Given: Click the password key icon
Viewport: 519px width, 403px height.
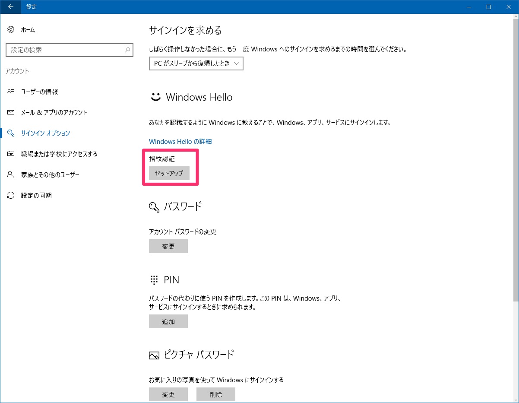Looking at the screenshot, I should [x=154, y=207].
